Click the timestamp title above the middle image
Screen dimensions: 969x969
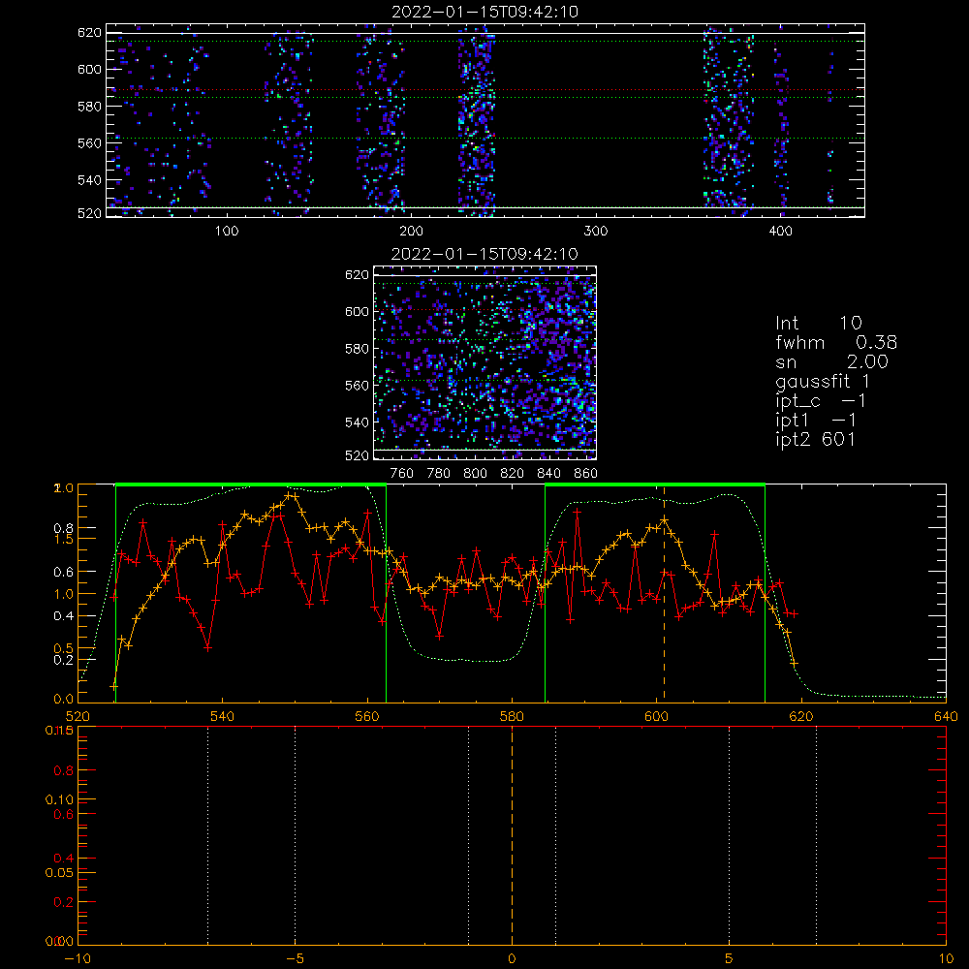(484, 254)
